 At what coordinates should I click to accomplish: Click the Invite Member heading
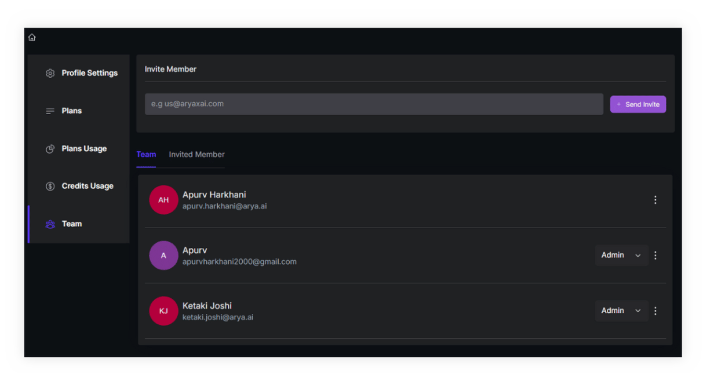(170, 70)
